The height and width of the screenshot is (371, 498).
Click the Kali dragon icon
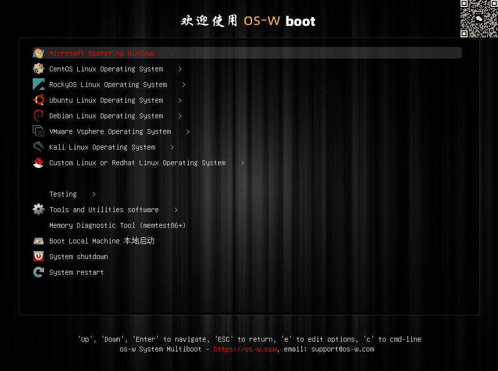39,147
